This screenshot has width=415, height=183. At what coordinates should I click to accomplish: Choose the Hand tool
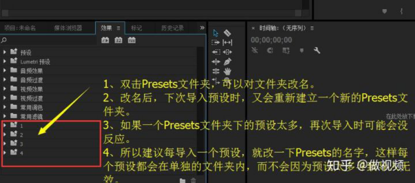[x=227, y=71]
